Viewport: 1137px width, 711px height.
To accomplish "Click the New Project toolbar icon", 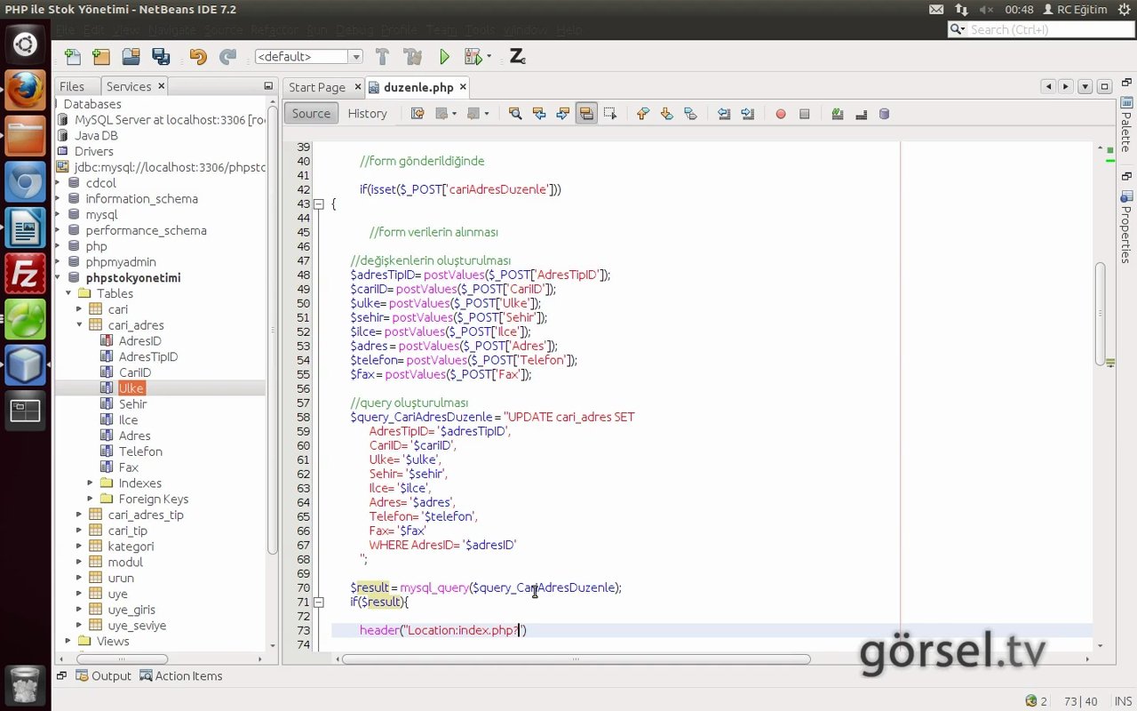I will (101, 57).
